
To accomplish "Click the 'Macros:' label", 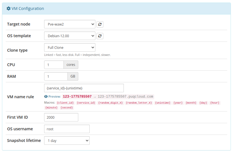I will [50, 102].
